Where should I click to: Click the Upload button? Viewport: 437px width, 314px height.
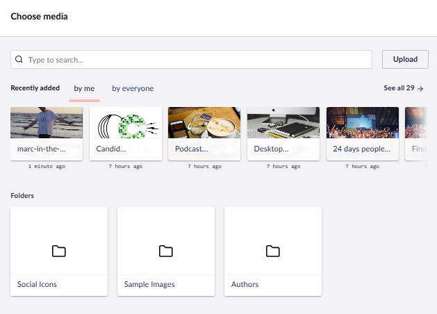click(x=405, y=59)
